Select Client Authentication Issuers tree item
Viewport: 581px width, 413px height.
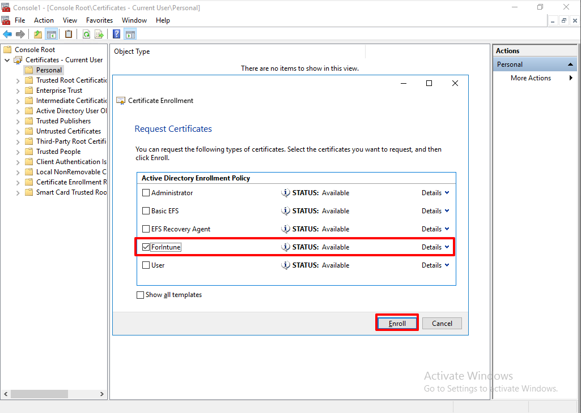(71, 162)
